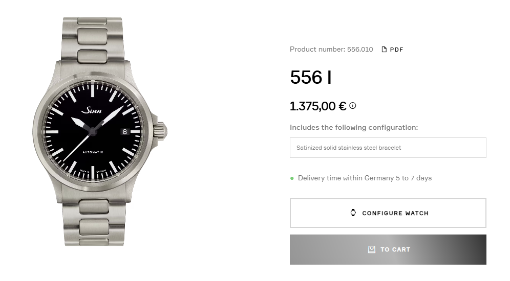This screenshot has width=510, height=281.
Task: Select the Satinized stainless steel bracelet field
Action: (388, 148)
